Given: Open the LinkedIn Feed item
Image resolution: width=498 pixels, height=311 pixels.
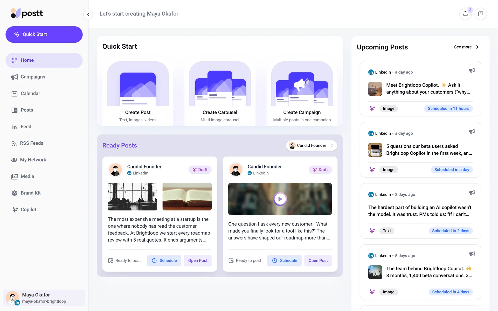Looking at the screenshot, I should 44,127.
